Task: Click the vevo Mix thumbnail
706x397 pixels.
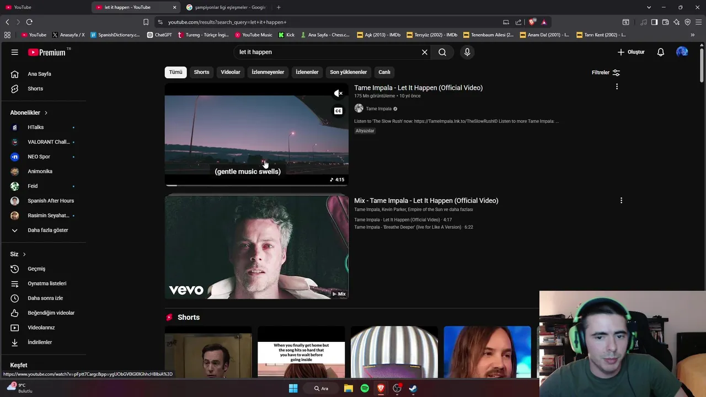Action: (256, 248)
